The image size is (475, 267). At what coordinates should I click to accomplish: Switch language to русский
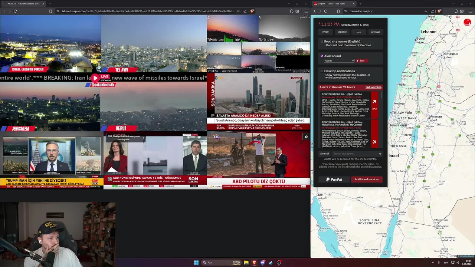(x=376, y=32)
